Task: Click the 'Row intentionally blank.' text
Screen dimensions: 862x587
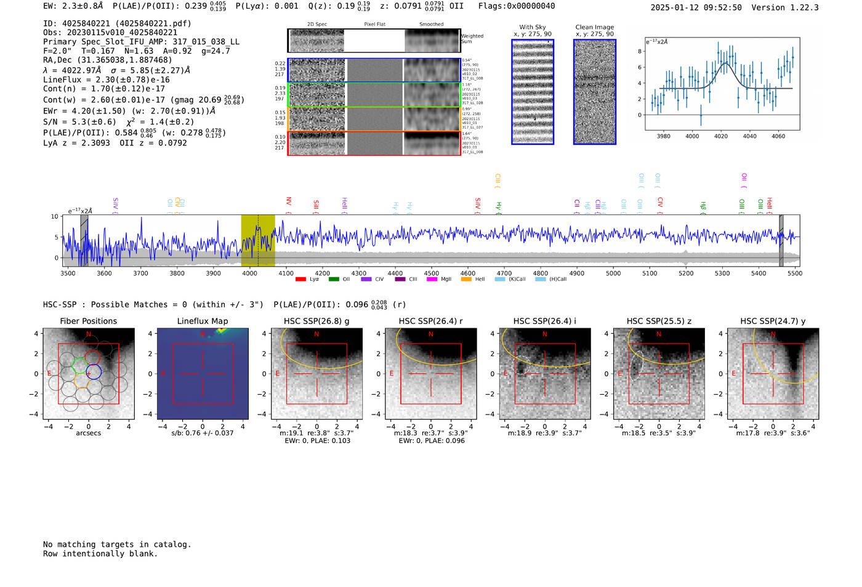Action: tap(100, 553)
